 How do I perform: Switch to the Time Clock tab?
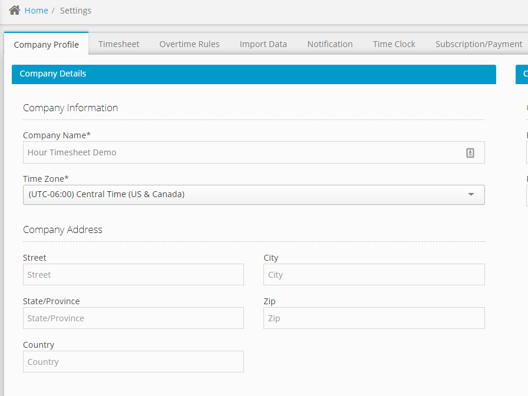point(394,43)
